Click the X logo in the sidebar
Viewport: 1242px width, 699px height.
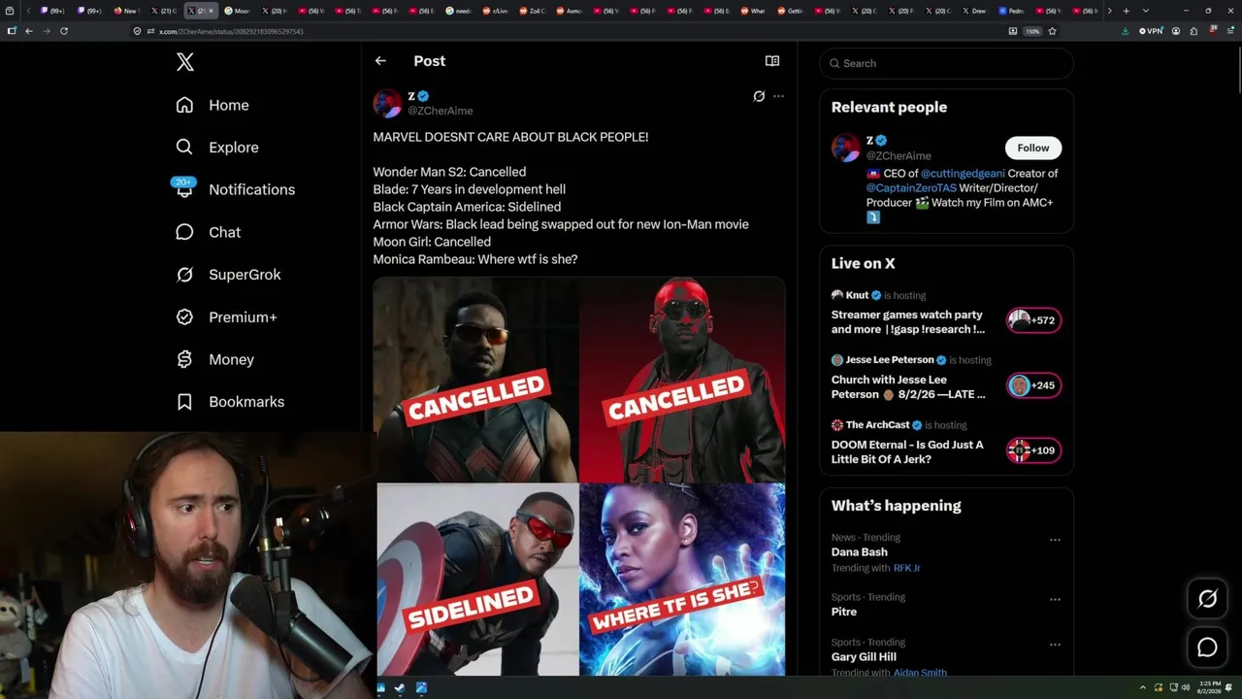tap(185, 63)
